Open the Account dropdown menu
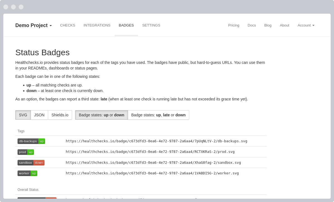Screen dimensions: 334x202 [x=306, y=25]
